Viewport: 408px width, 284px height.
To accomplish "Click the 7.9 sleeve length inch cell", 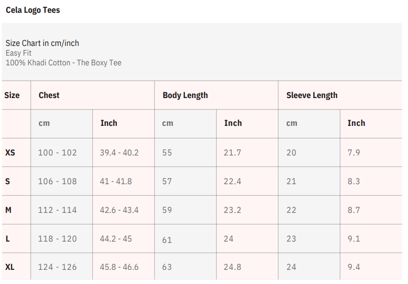I will pyautogui.click(x=354, y=152).
